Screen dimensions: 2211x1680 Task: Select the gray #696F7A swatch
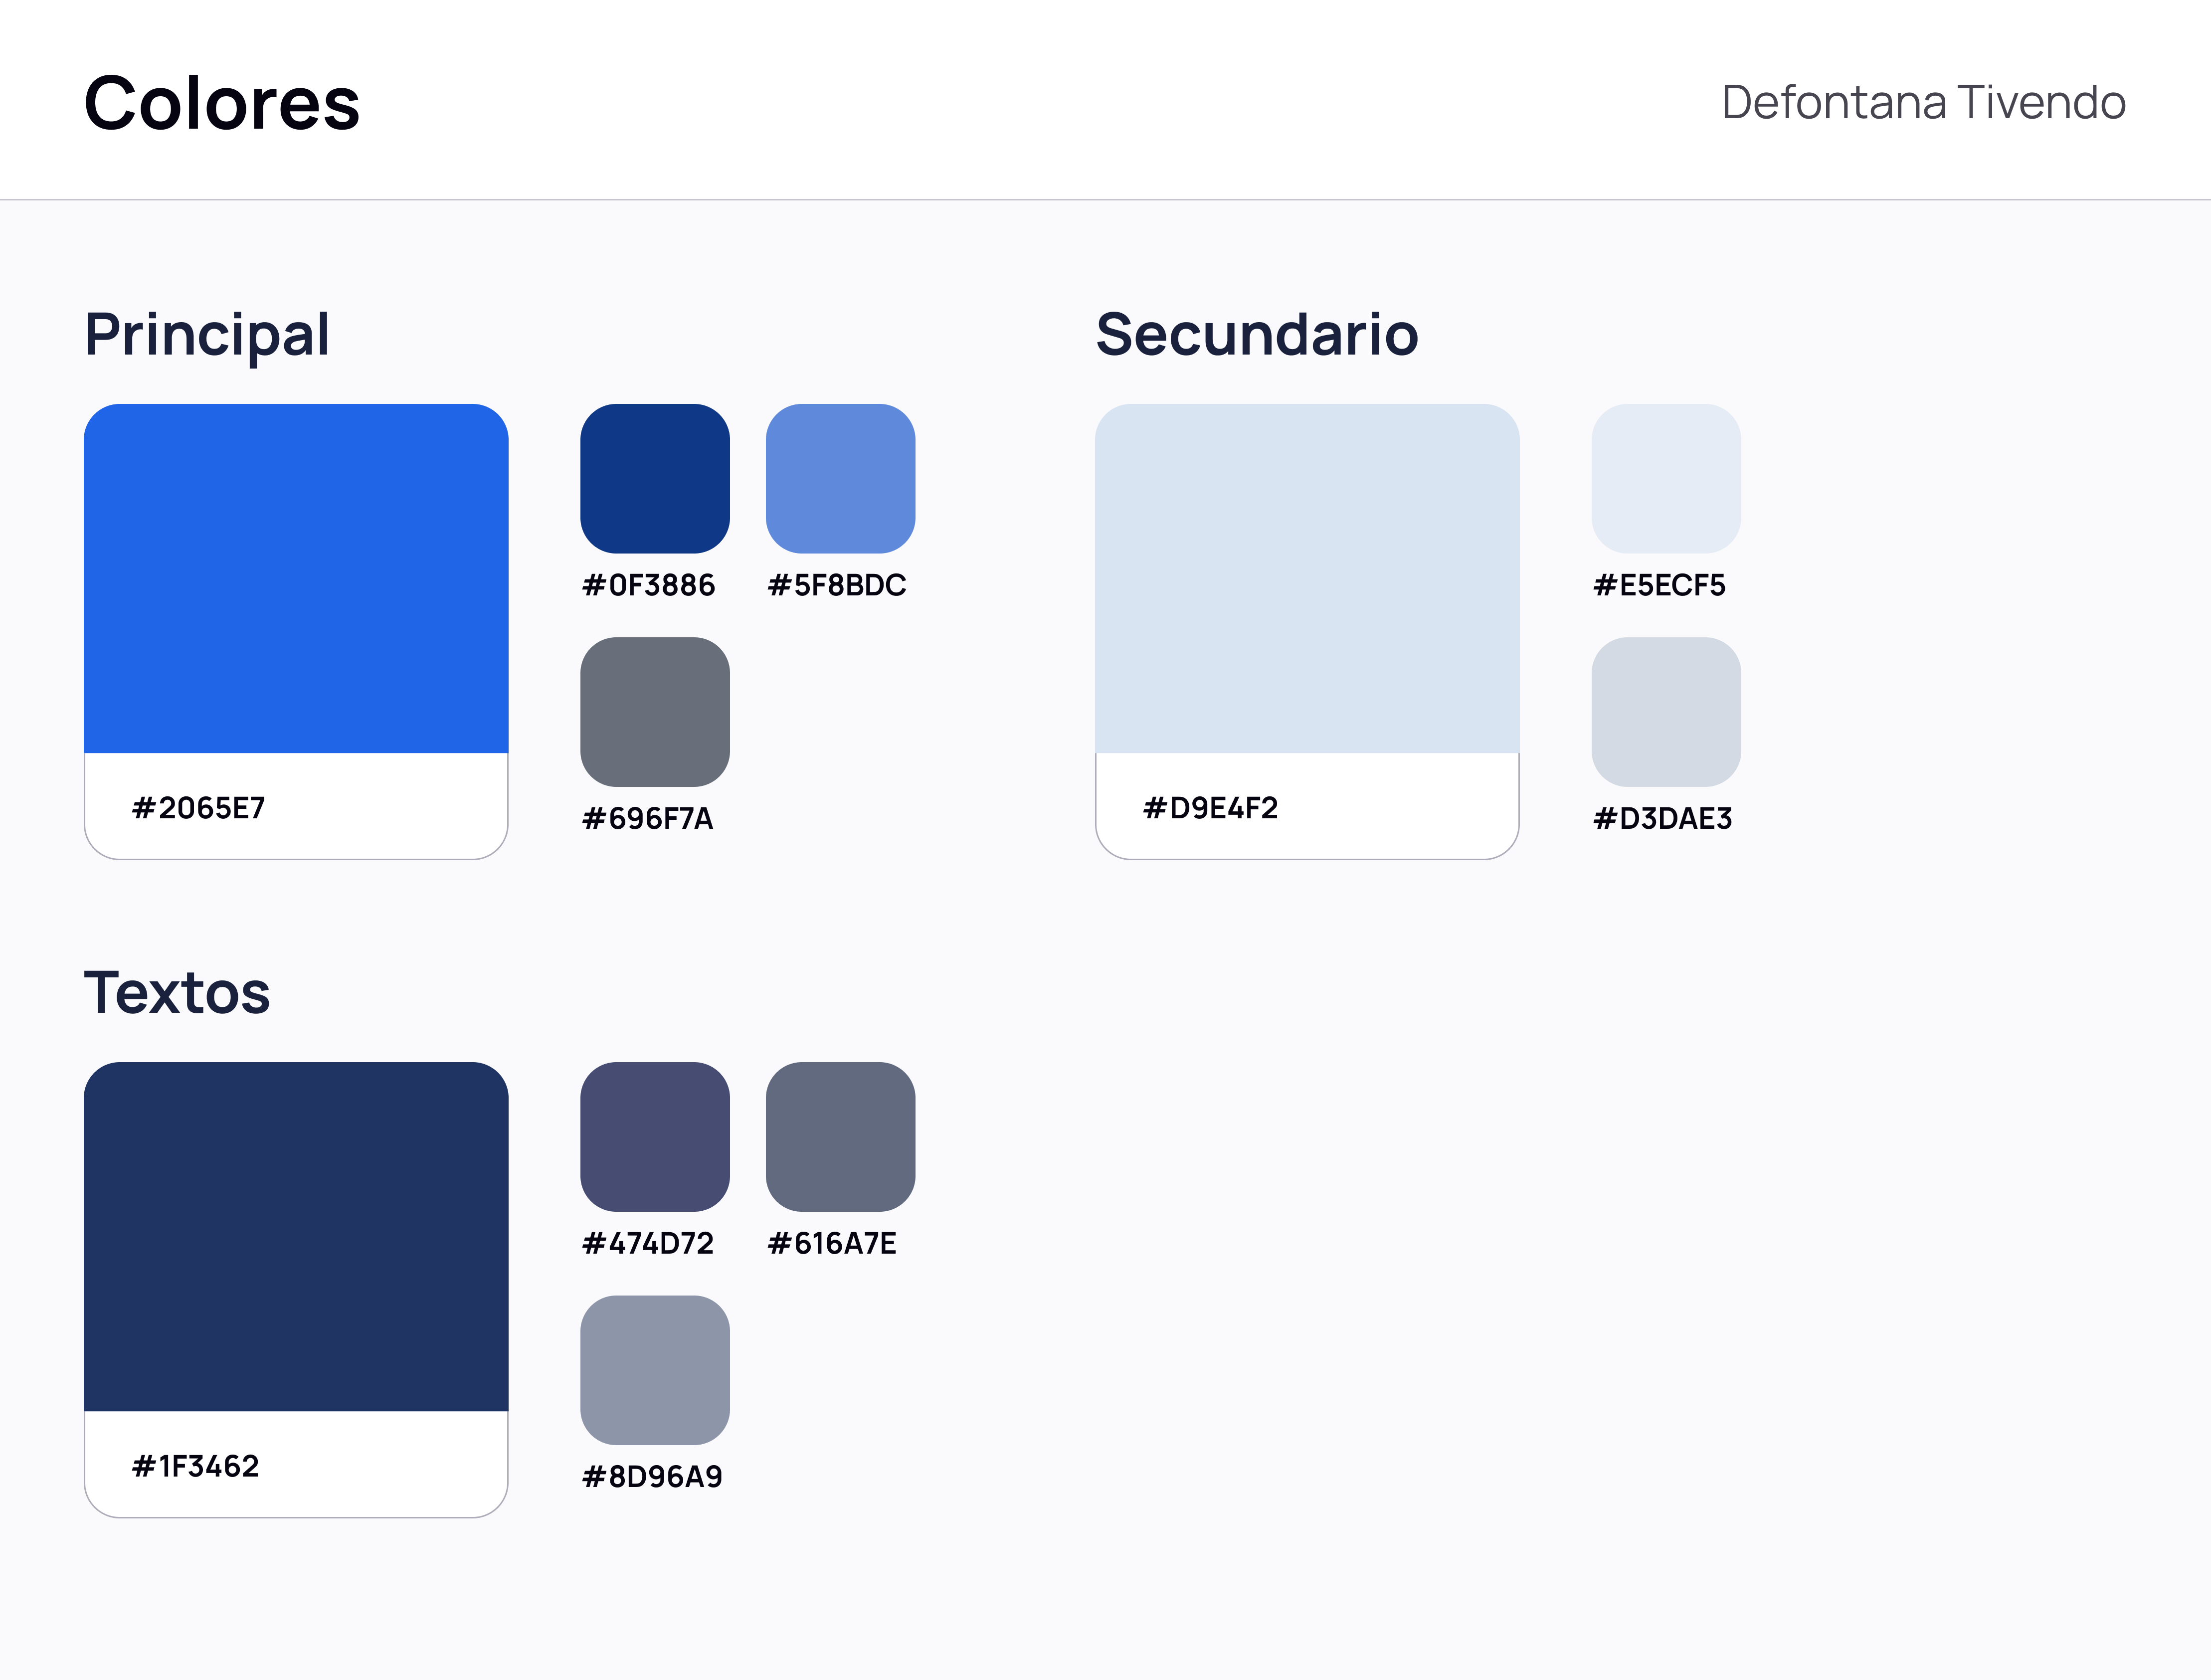tap(655, 712)
